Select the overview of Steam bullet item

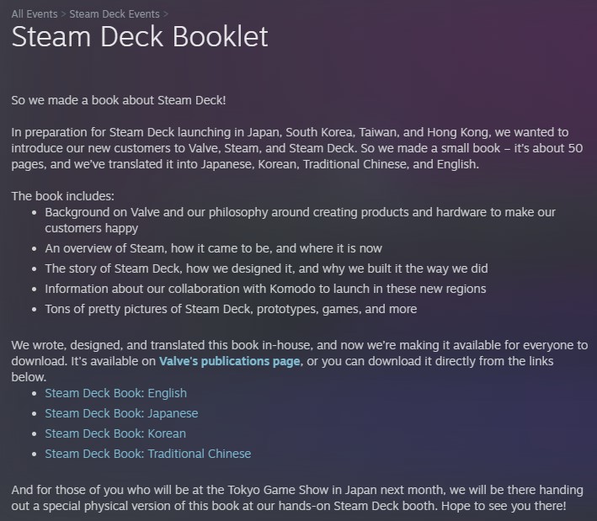[213, 248]
